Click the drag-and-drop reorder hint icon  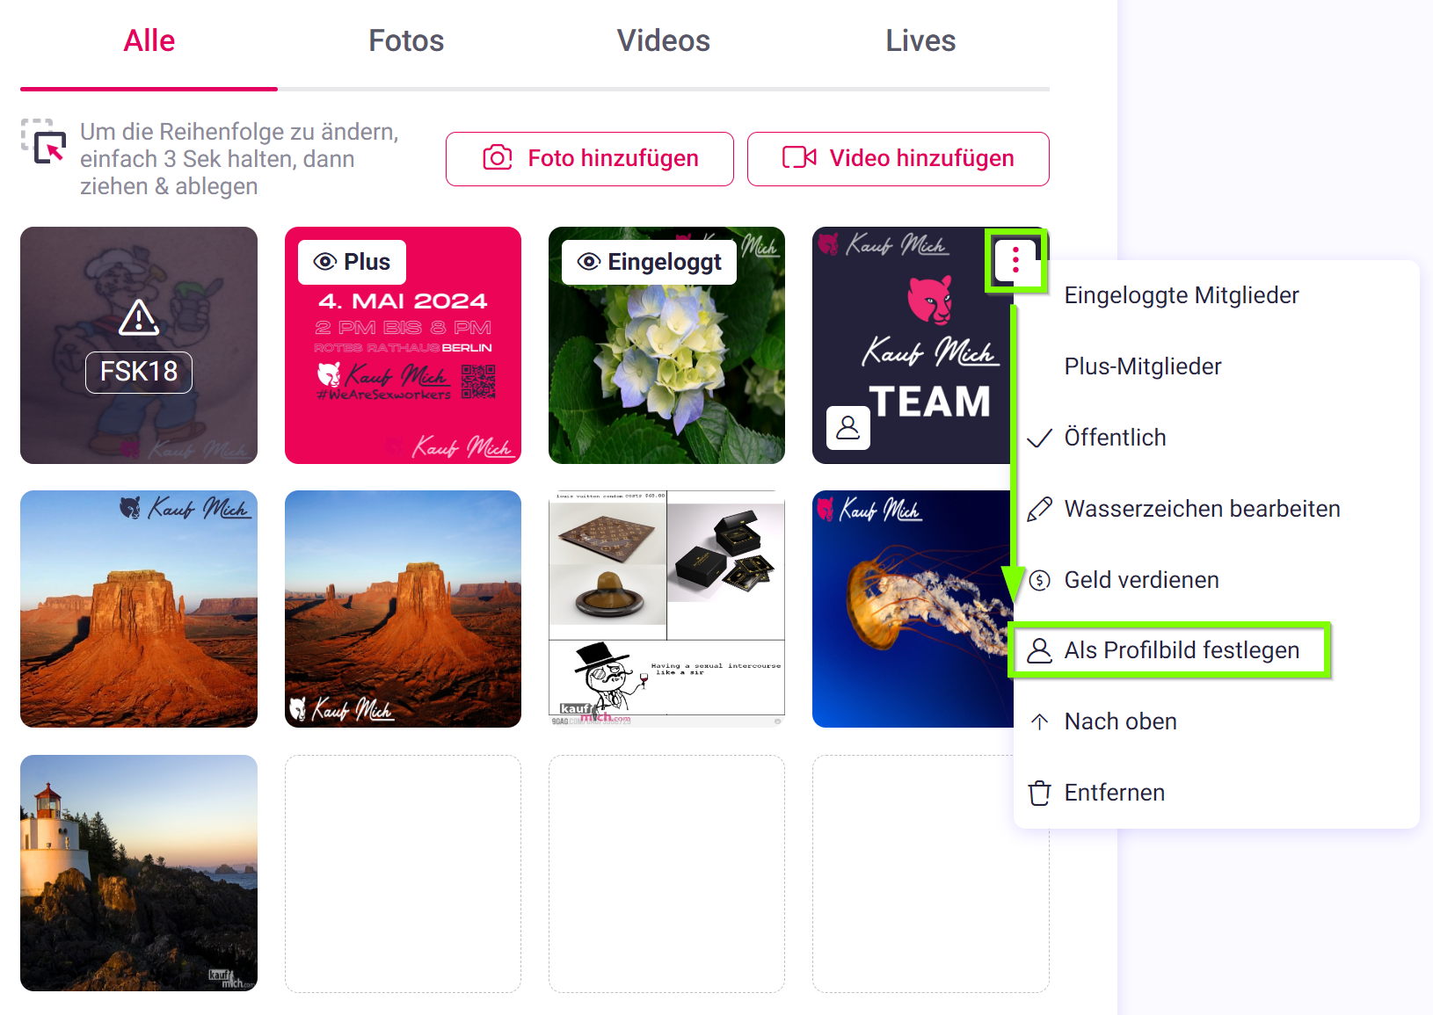(44, 141)
